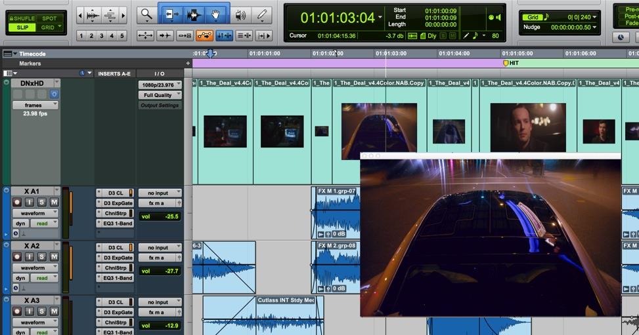The height and width of the screenshot is (335, 639).
Task: Click X A1 volume -25.5 field
Action: 160,216
